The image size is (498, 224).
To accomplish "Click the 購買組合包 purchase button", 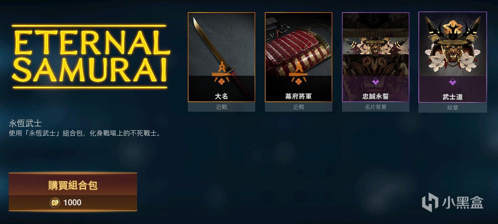I will (73, 192).
